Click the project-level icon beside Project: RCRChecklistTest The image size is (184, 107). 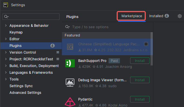click(58, 59)
